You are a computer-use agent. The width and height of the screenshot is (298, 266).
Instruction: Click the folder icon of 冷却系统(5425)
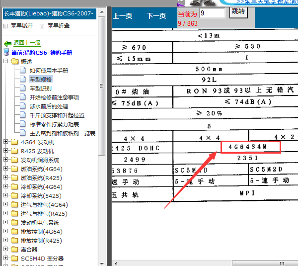(x=14, y=195)
